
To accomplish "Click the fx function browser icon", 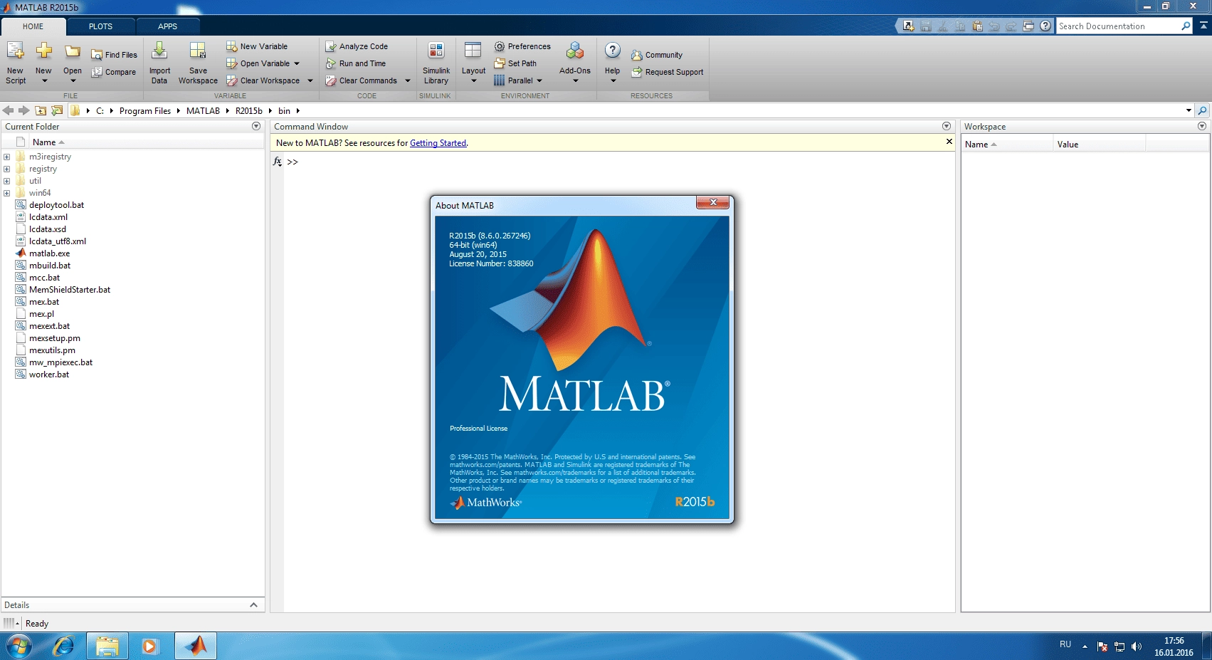I will pyautogui.click(x=278, y=162).
